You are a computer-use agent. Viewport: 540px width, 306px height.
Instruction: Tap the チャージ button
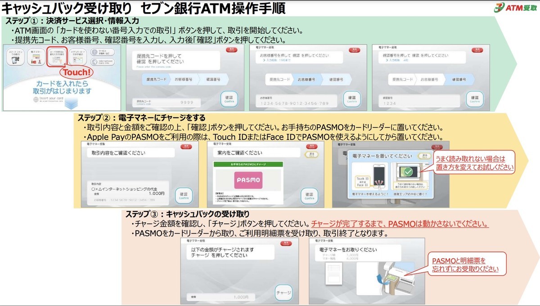(x=284, y=292)
